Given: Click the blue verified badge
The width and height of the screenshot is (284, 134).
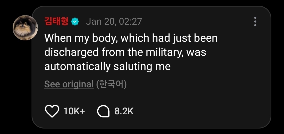Looking at the screenshot, I should [75, 22].
